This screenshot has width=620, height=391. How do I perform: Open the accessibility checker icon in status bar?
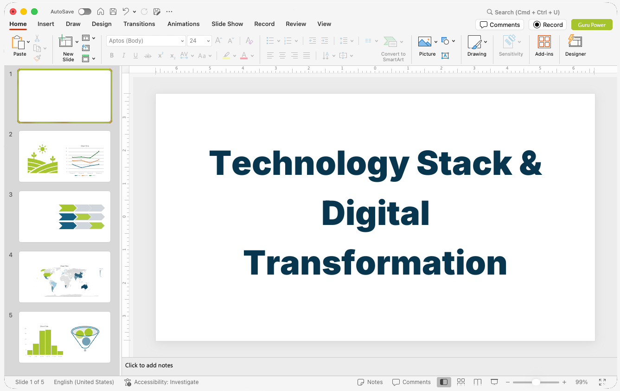[128, 382]
